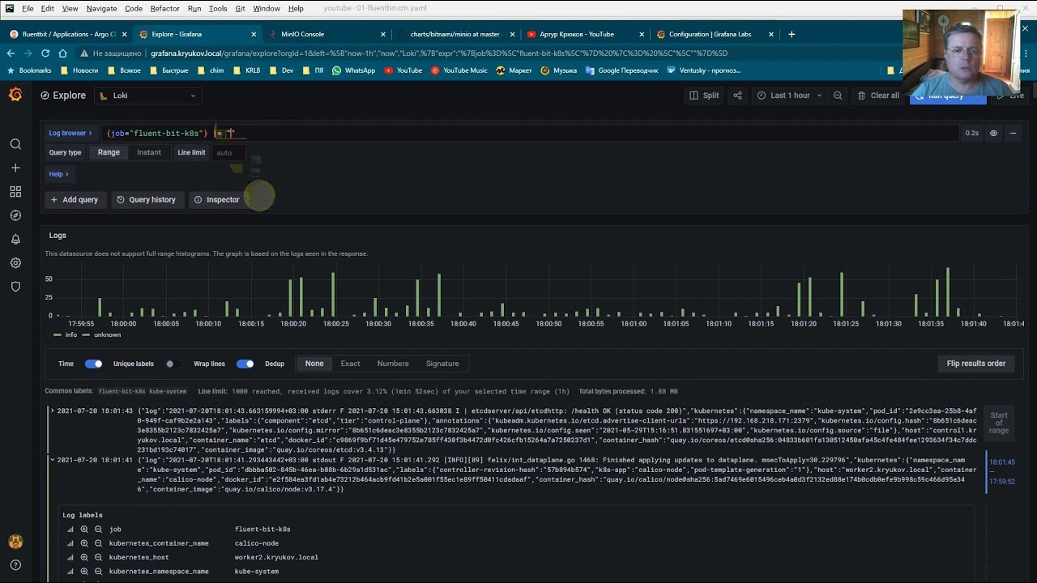Image resolution: width=1037 pixels, height=583 pixels.
Task: Filter out kubernetes_container_name value
Action: tap(98, 543)
